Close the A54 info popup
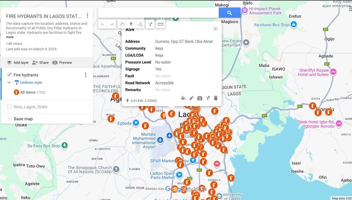Image resolution: width=352 pixels, height=200 pixels. 215,29
